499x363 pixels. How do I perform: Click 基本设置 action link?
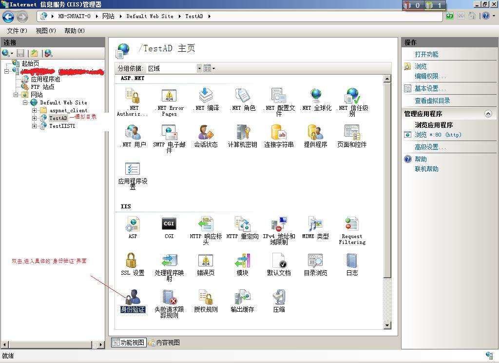(430, 88)
